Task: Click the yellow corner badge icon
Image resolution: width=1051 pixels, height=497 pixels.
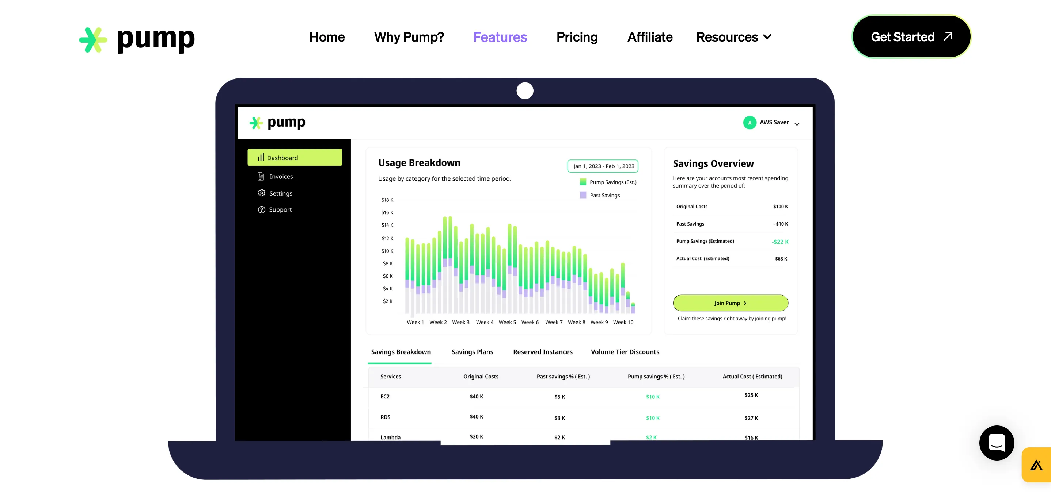Action: pos(1036,465)
